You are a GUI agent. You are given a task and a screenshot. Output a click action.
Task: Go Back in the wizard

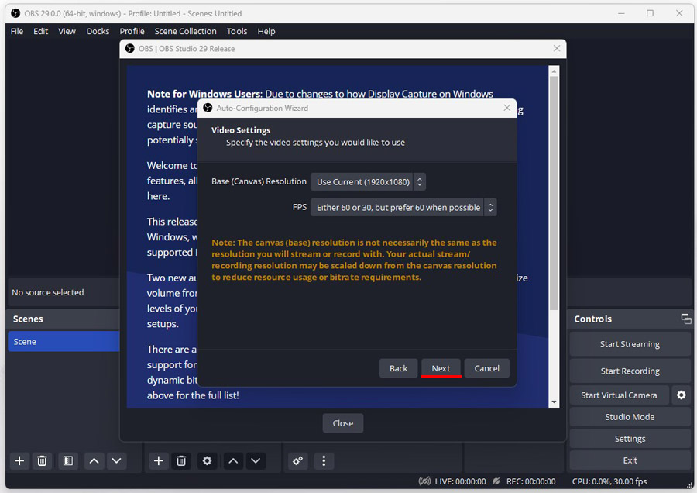(398, 368)
